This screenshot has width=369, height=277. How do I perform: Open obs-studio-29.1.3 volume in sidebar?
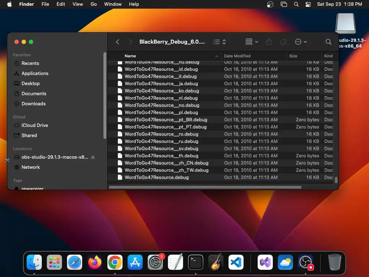click(x=55, y=157)
